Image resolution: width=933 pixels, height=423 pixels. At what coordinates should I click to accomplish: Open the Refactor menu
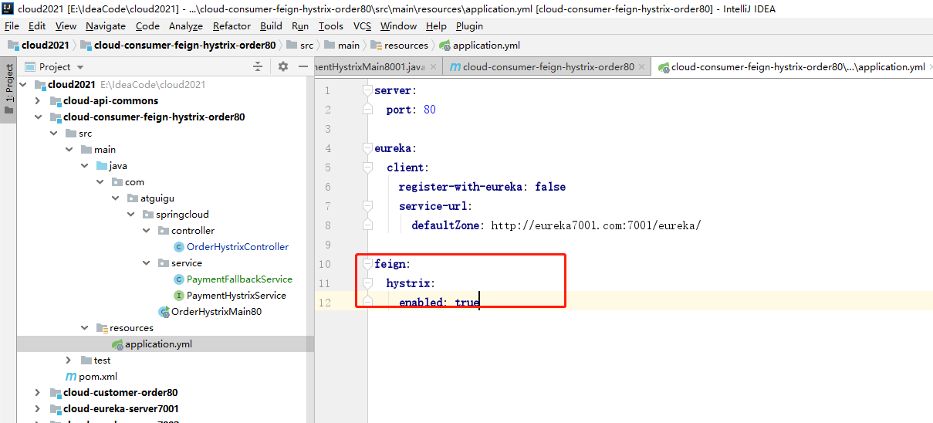[232, 26]
